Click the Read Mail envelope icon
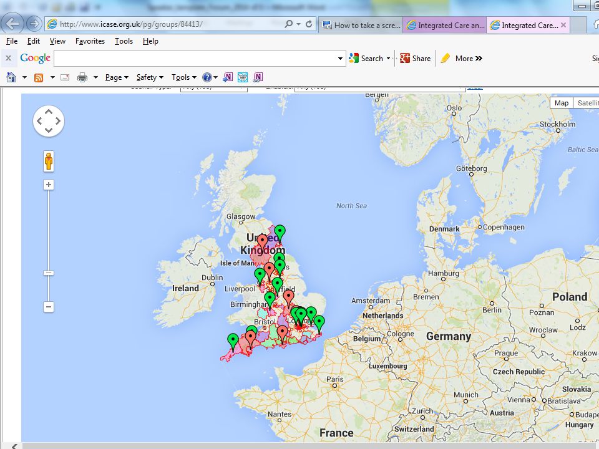This screenshot has height=449, width=599. [x=65, y=77]
